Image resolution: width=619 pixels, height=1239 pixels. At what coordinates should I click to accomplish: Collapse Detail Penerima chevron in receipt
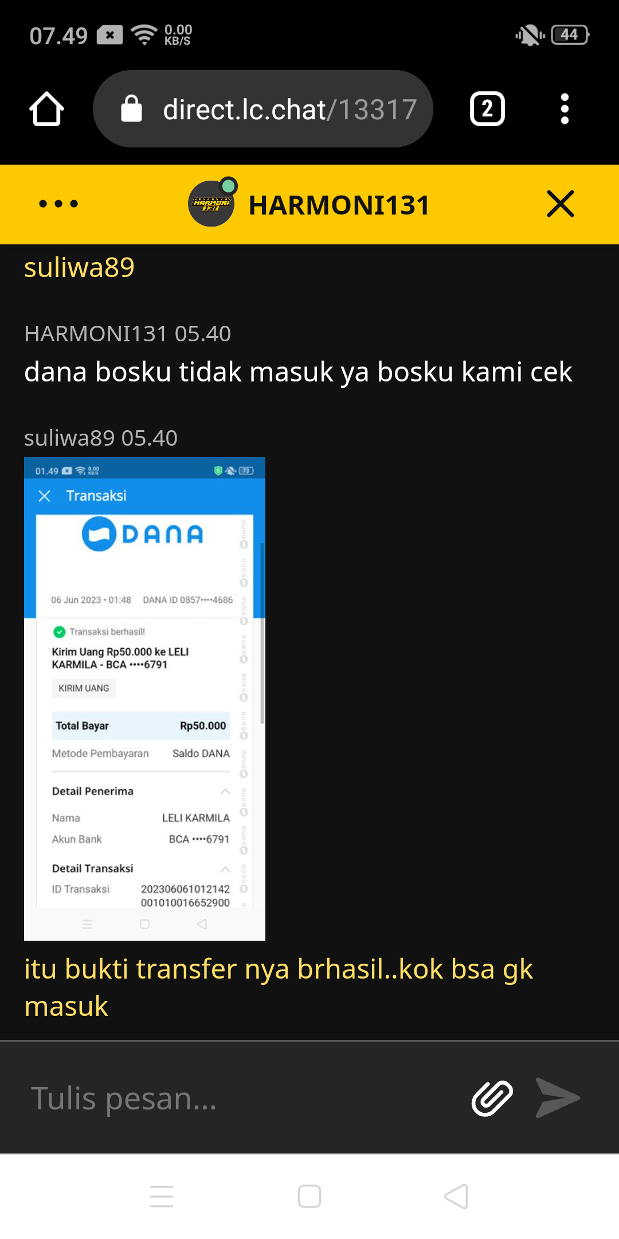(225, 792)
